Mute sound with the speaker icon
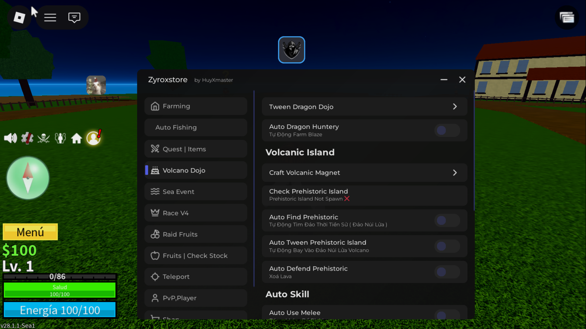This screenshot has width=586, height=329. (x=10, y=138)
